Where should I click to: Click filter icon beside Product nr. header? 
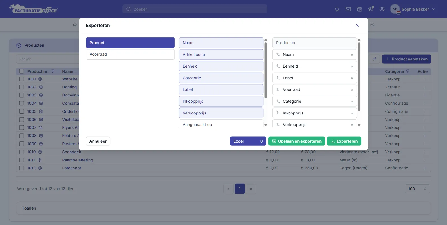pyautogui.click(x=52, y=71)
